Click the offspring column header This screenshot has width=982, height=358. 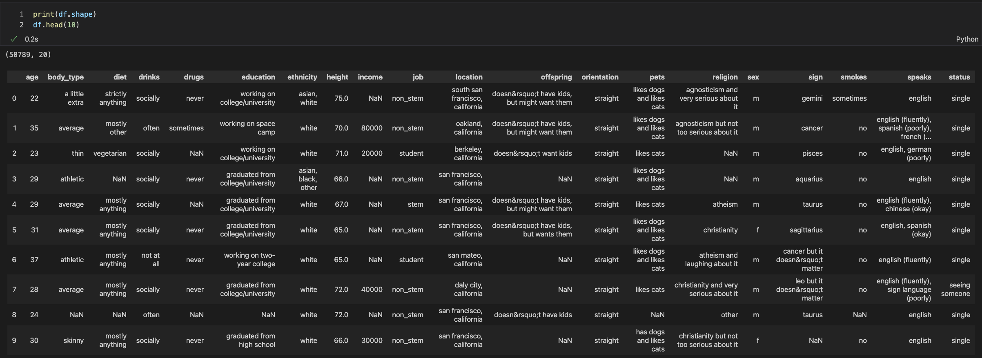[556, 77]
